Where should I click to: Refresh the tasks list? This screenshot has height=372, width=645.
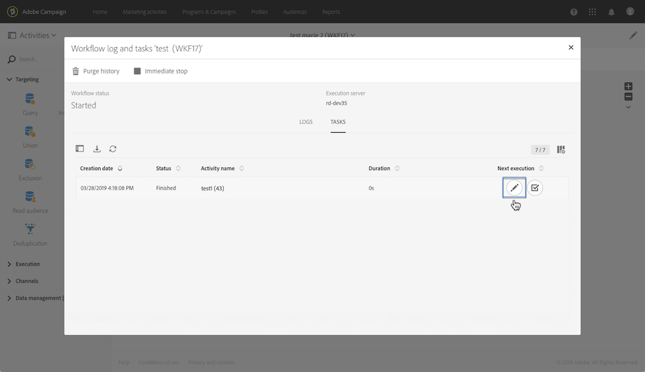coord(113,149)
